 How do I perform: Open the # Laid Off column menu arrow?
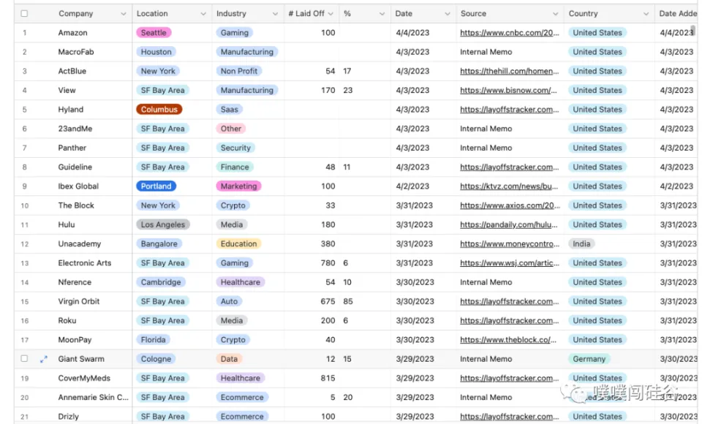click(331, 14)
